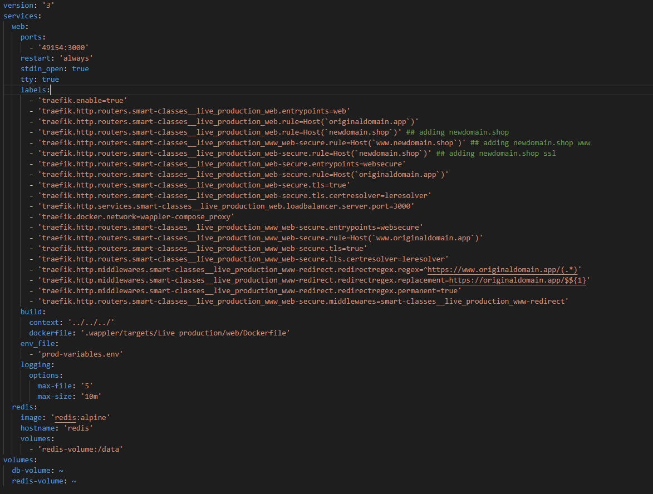Click the tty: true line
Screen dimensions: 653x494
pyautogui.click(x=40, y=80)
